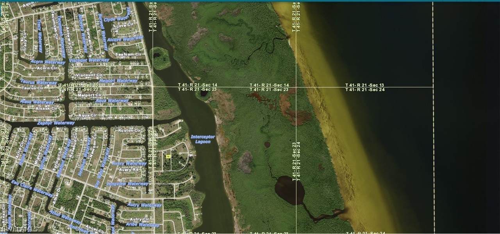Select the Alcove Waterway label
This screenshot has height=234, width=500.
[125, 39]
